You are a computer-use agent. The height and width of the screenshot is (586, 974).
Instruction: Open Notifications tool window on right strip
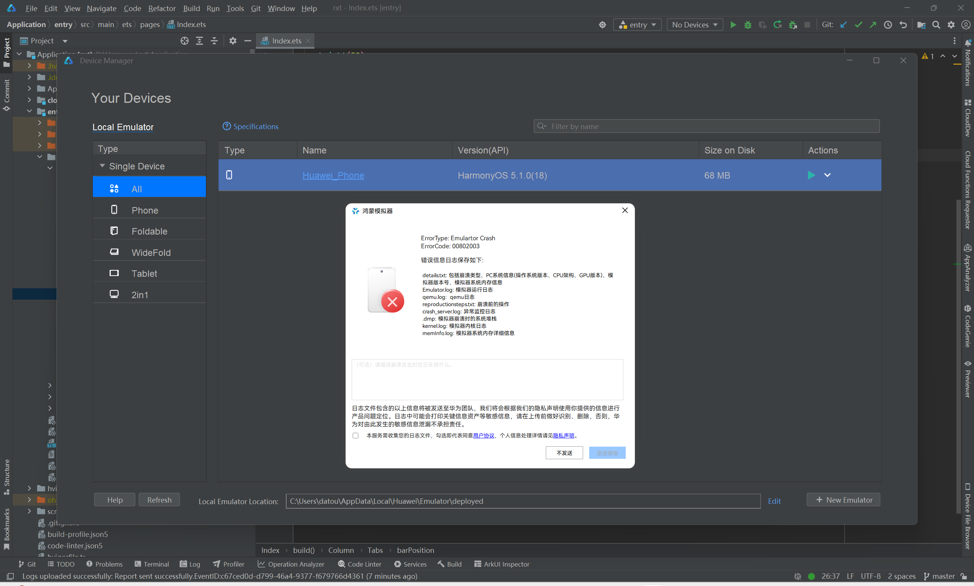(967, 63)
